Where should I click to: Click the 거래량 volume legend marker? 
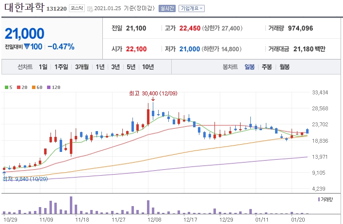(319, 199)
